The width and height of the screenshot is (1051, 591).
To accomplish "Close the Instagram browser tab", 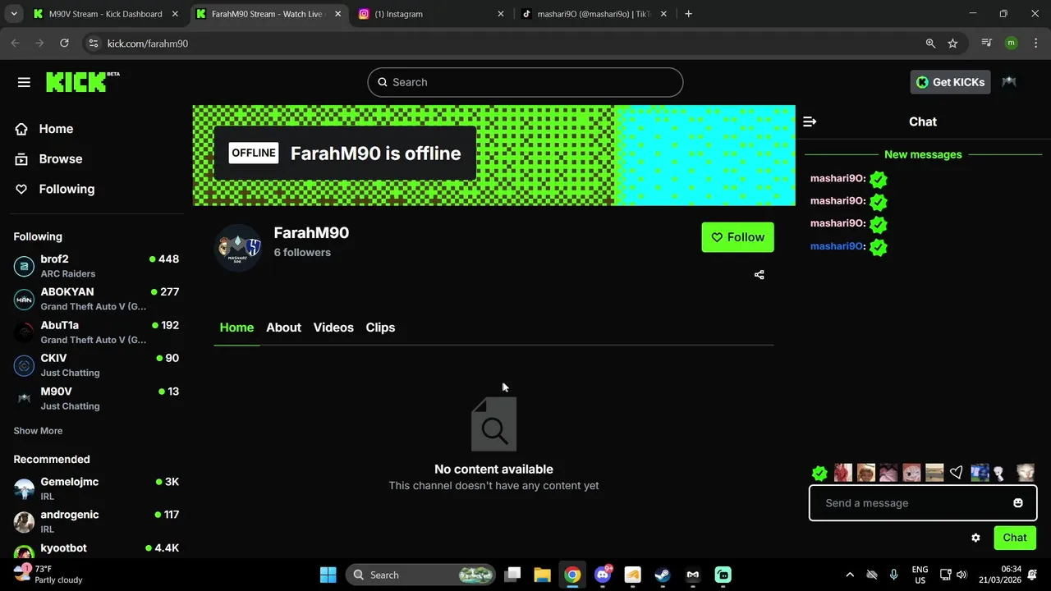I will pos(501,14).
